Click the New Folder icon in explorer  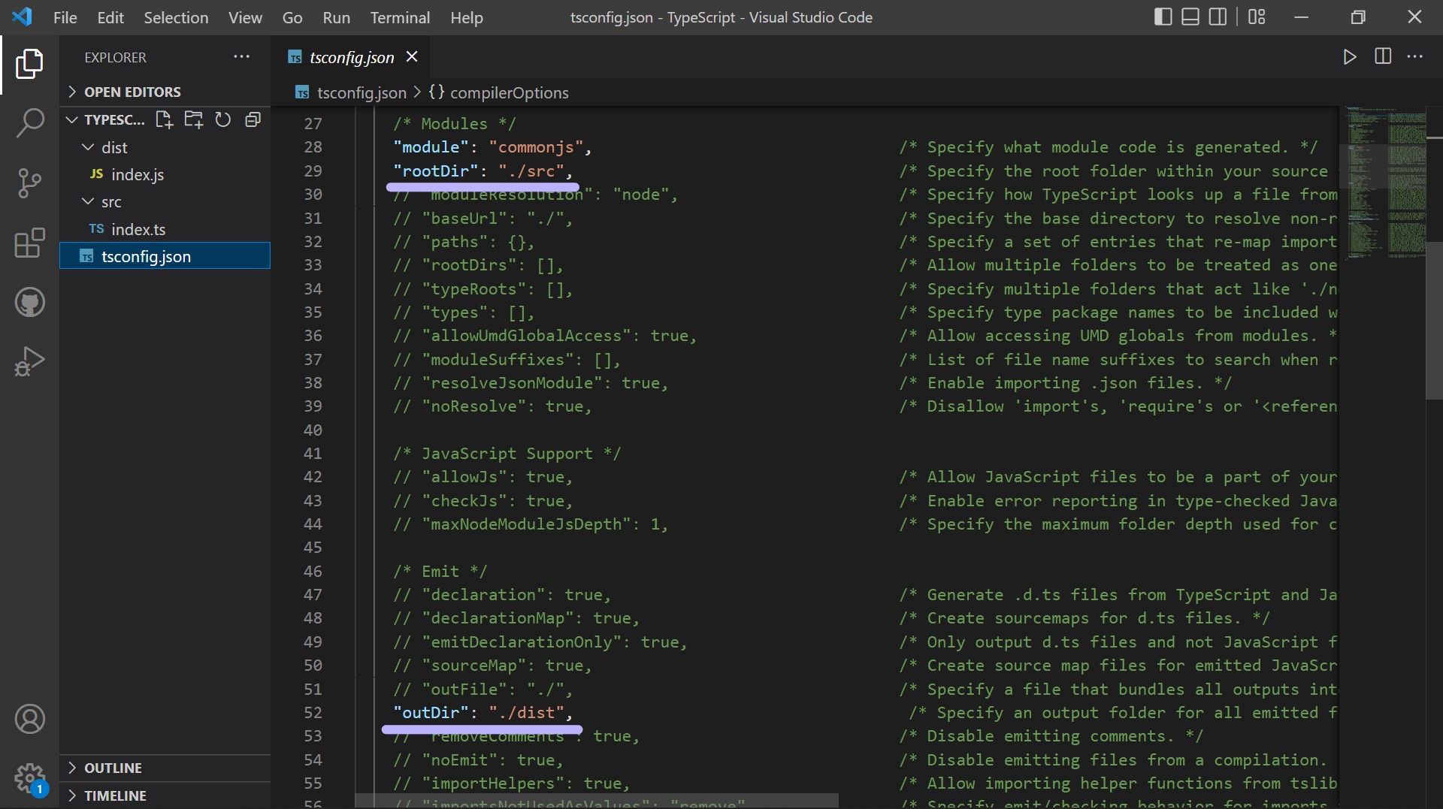point(194,119)
